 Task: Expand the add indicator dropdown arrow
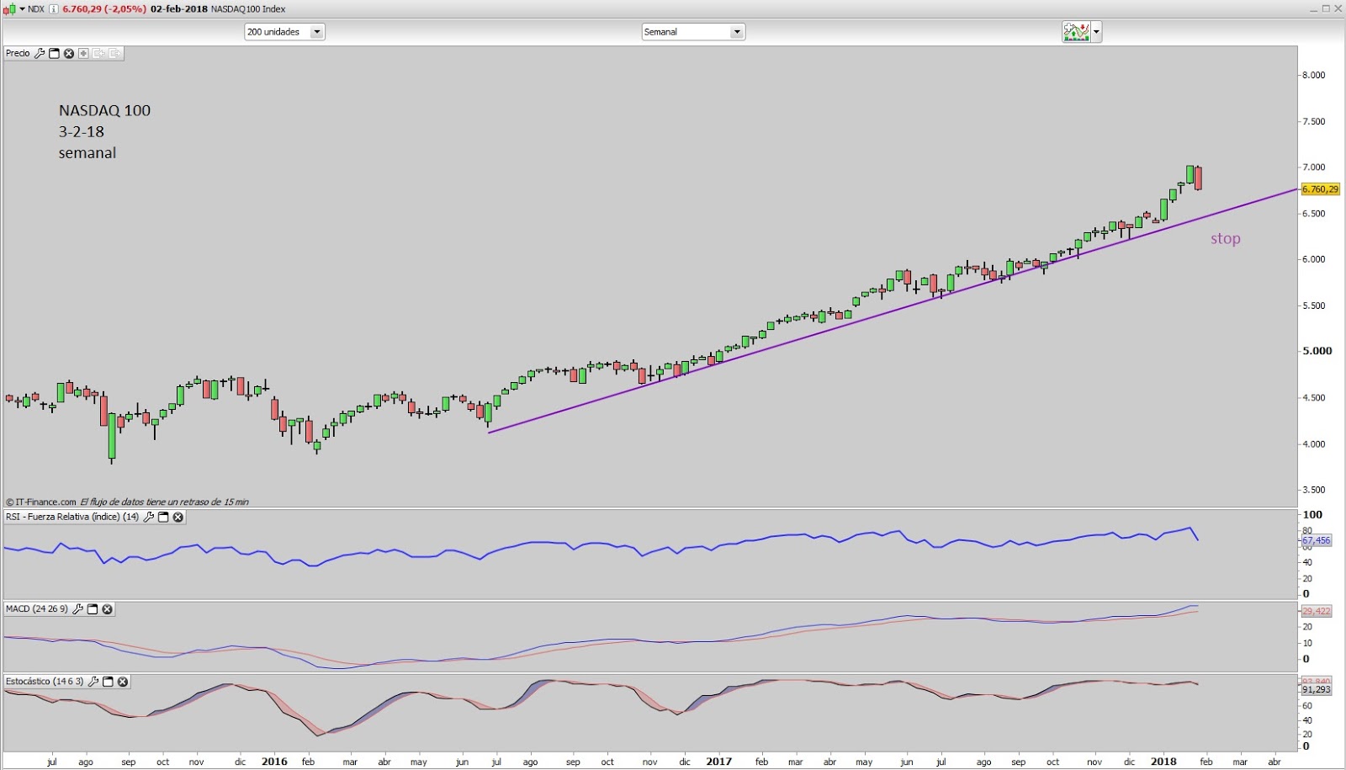1096,33
